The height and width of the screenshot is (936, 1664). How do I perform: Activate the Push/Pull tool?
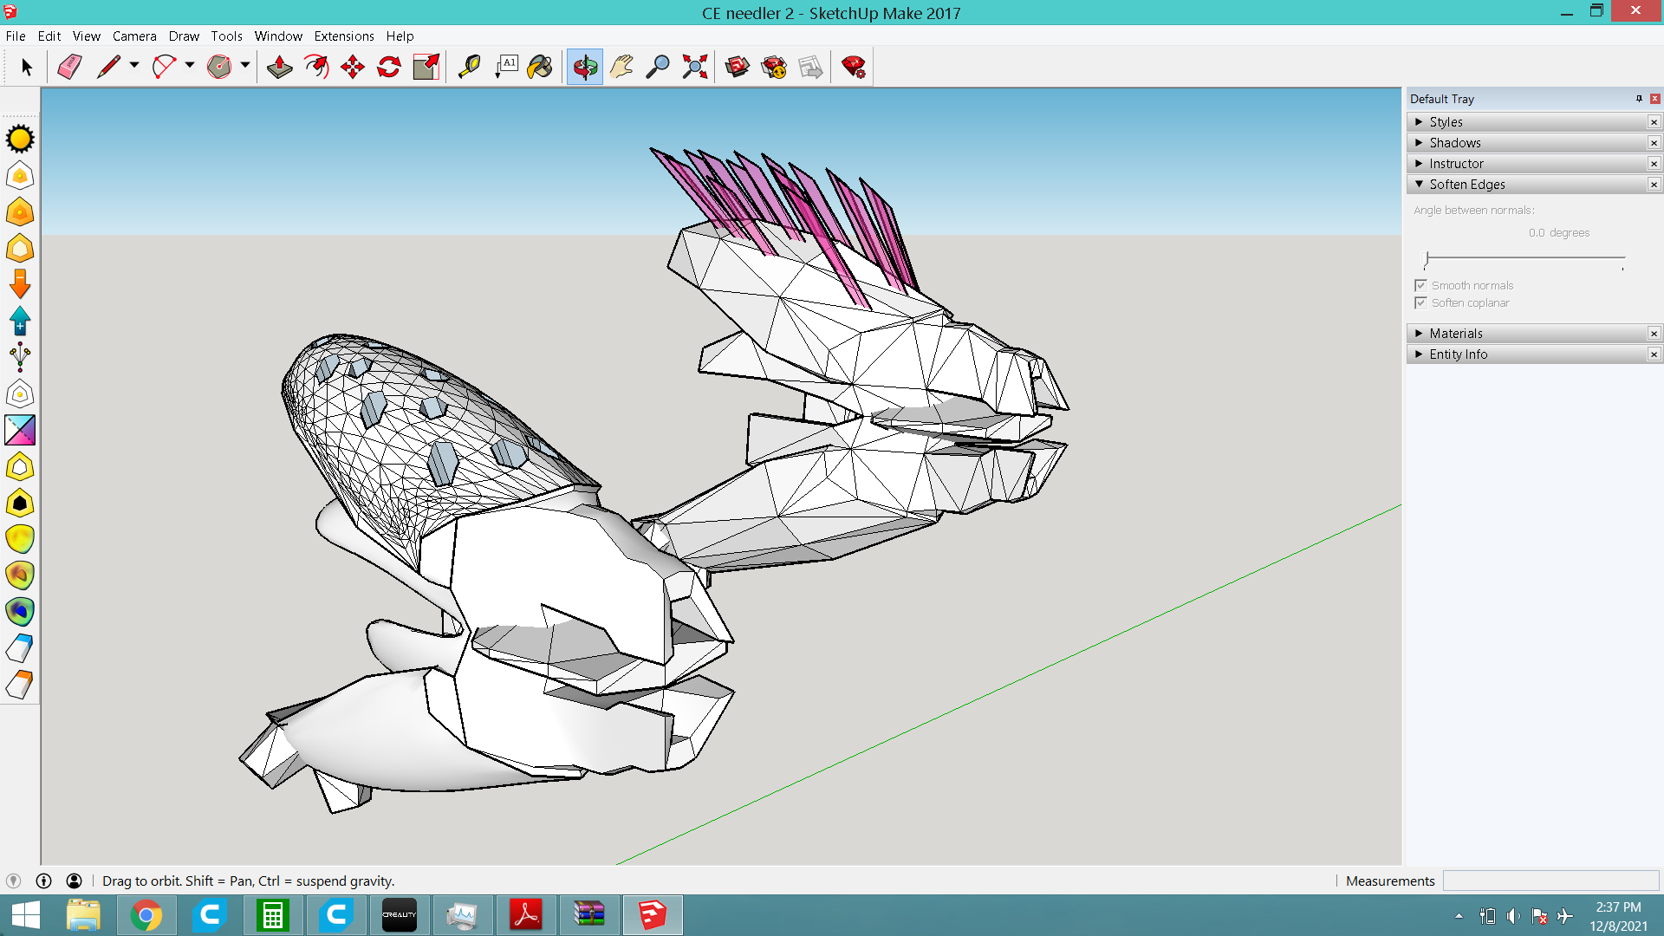point(279,67)
